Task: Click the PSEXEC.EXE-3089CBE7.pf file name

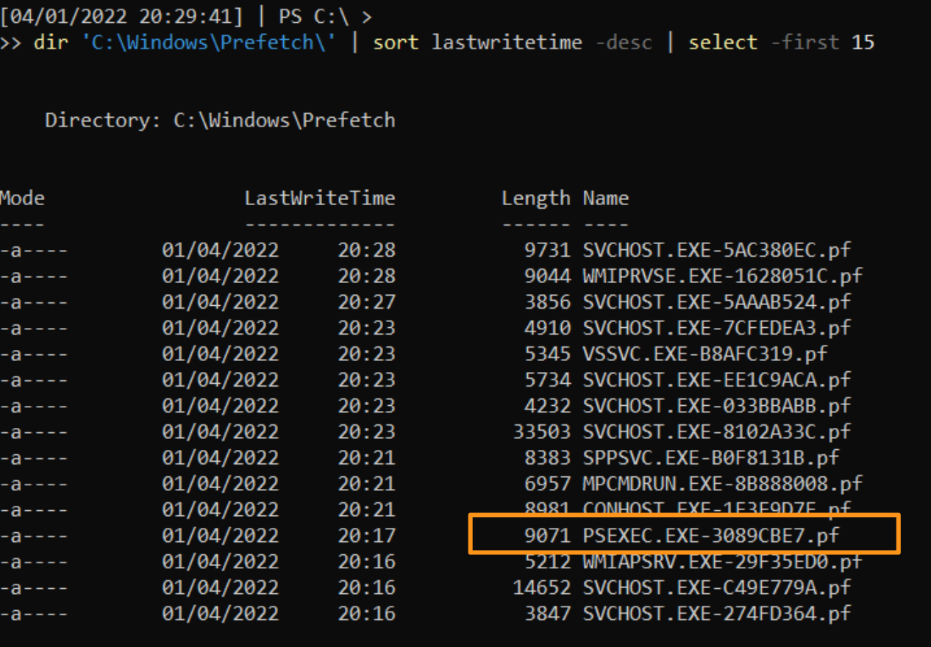Action: coord(710,535)
